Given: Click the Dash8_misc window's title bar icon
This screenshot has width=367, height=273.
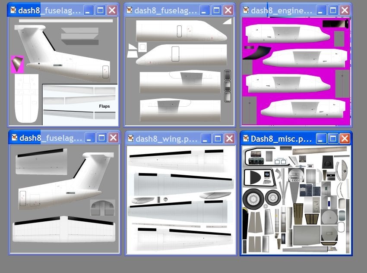Looking at the screenshot, I should point(246,138).
